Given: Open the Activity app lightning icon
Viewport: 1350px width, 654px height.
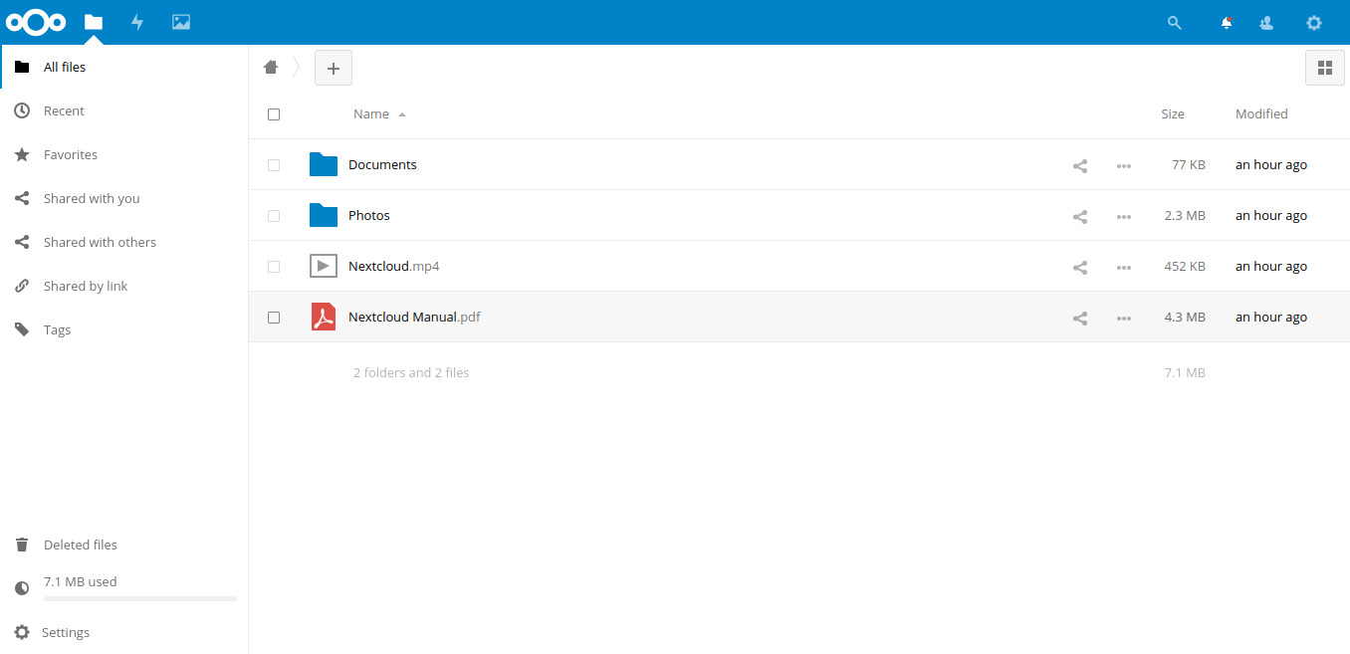Looking at the screenshot, I should pos(137,22).
